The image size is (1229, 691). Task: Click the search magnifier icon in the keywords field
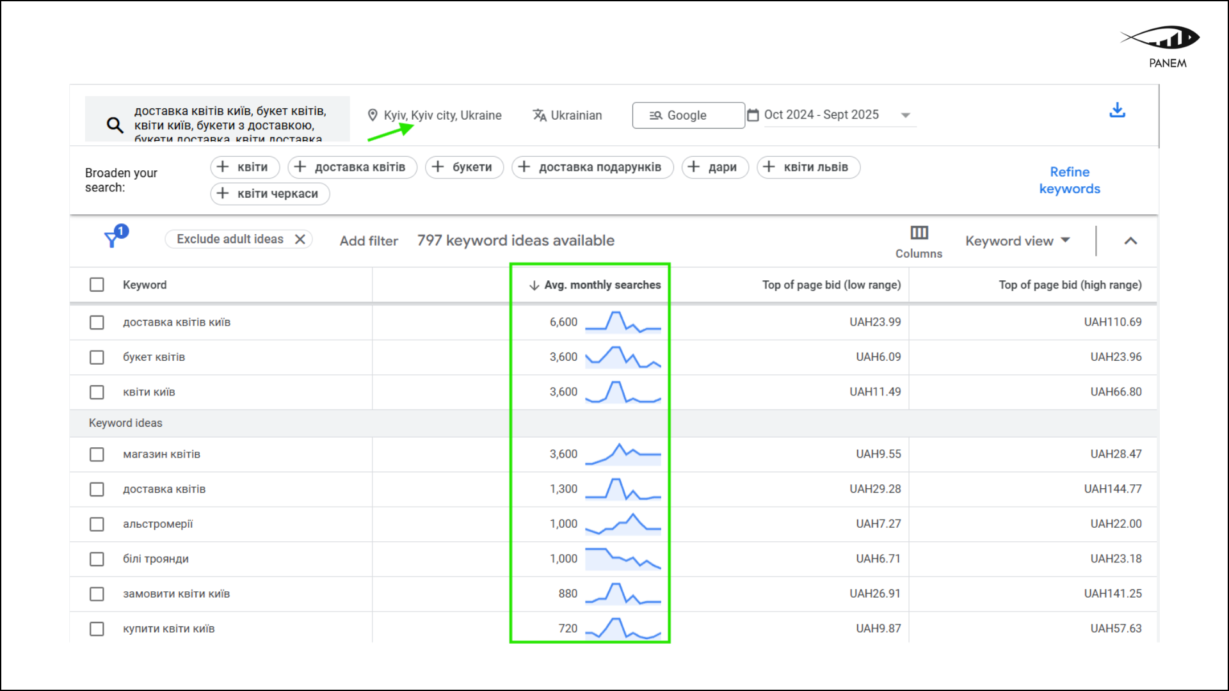pyautogui.click(x=114, y=125)
